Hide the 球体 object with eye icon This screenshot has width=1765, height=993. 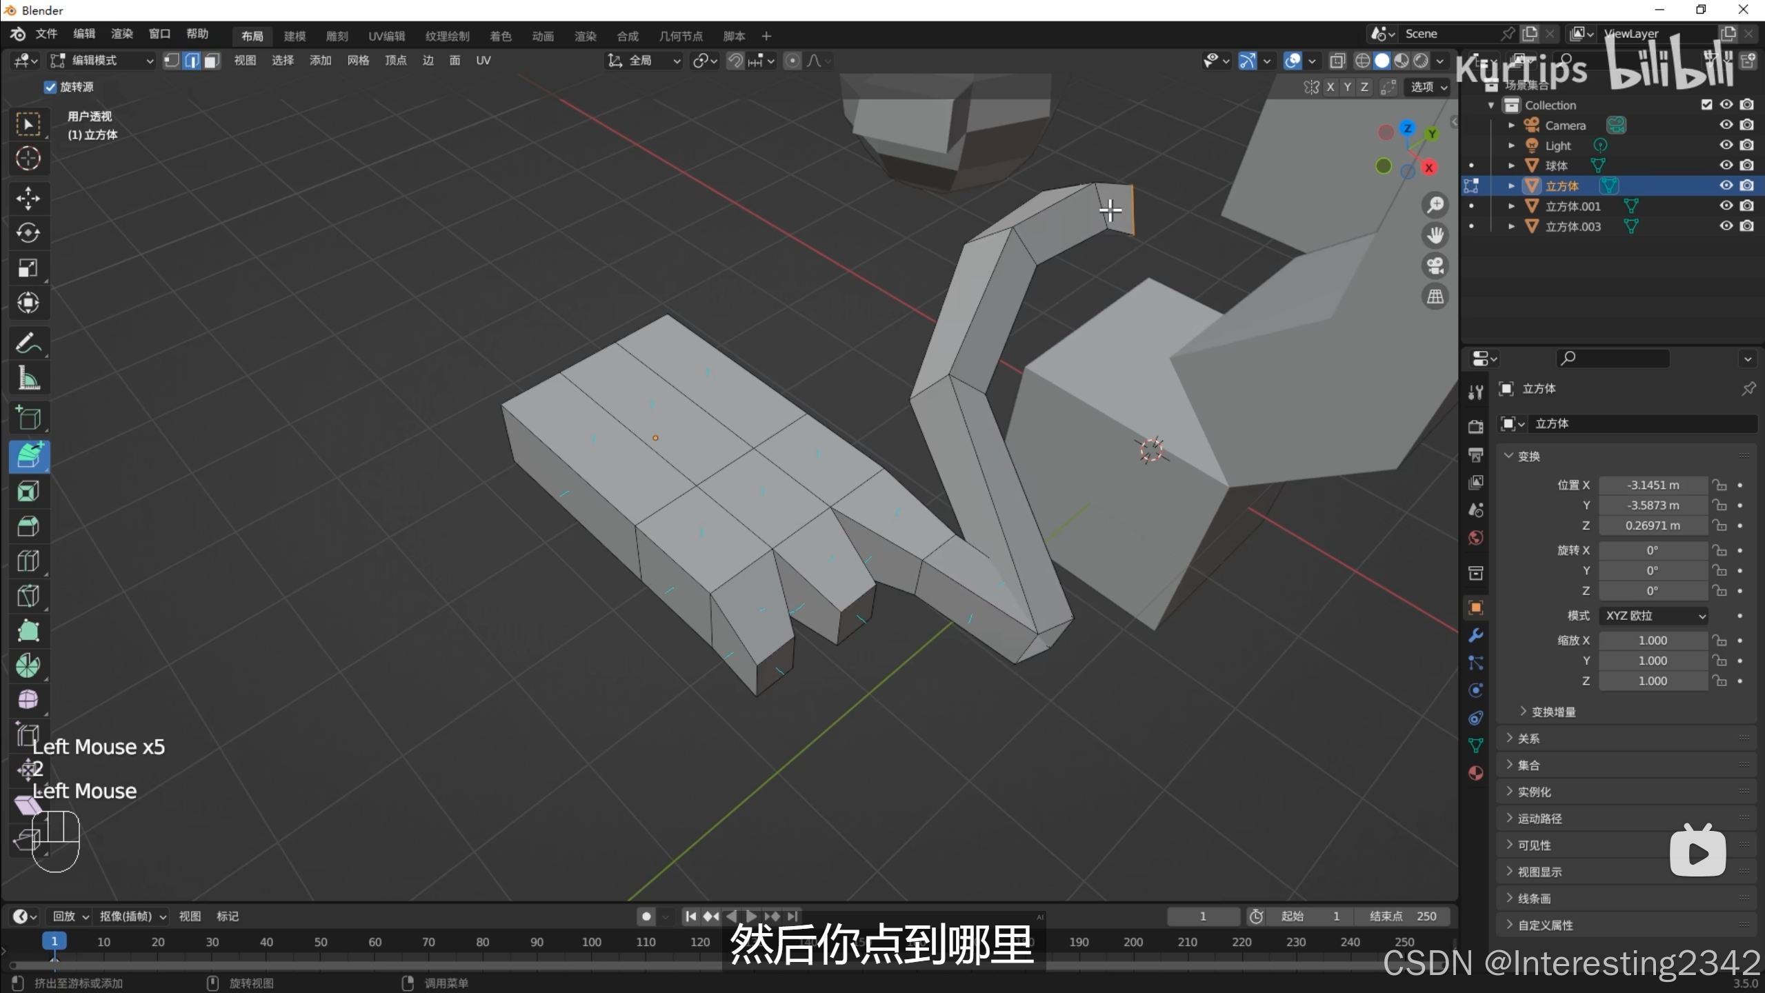point(1726,165)
